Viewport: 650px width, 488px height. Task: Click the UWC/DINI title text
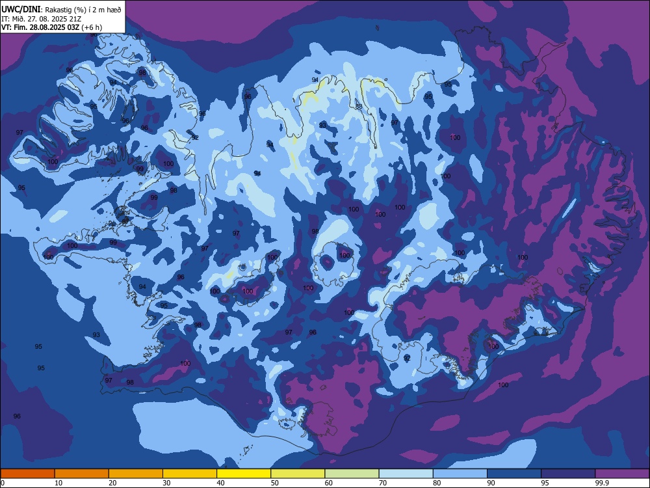point(21,10)
